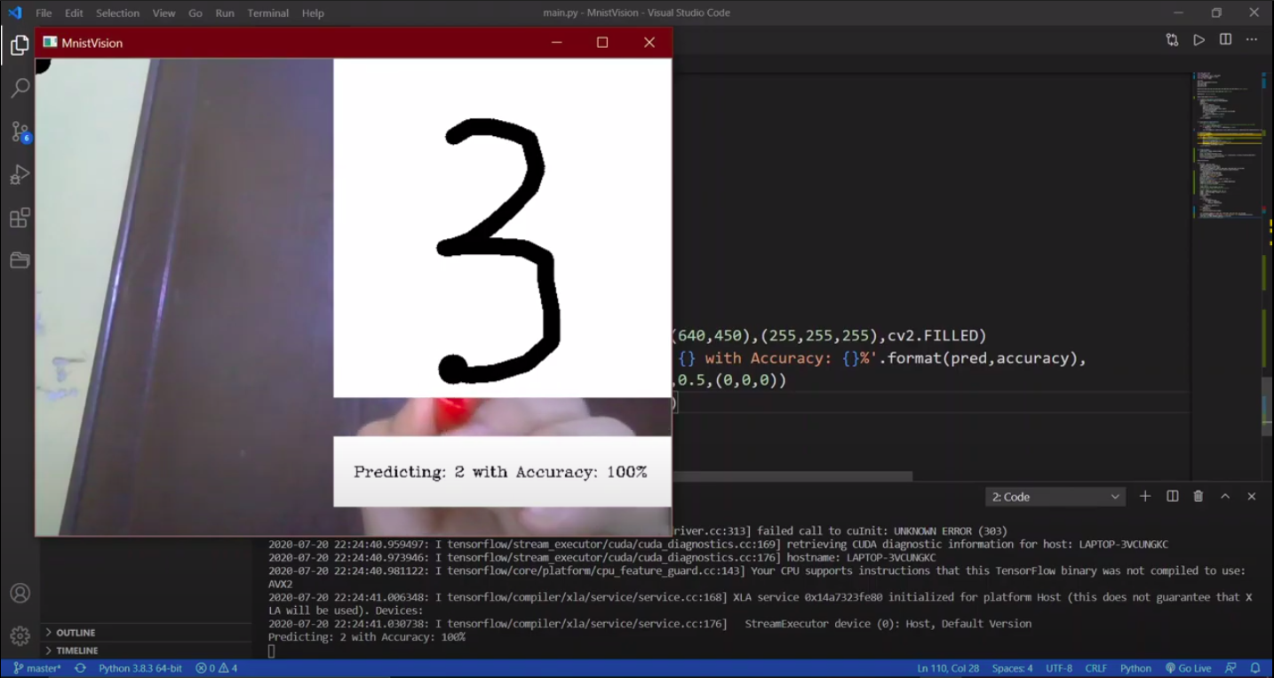Click the Run Python file play icon
This screenshot has height=678, width=1274.
pos(1198,40)
